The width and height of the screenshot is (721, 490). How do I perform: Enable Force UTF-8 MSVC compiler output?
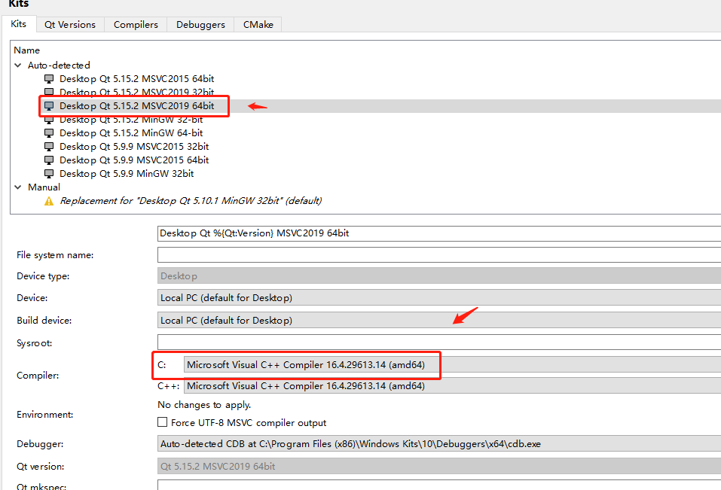coord(162,422)
